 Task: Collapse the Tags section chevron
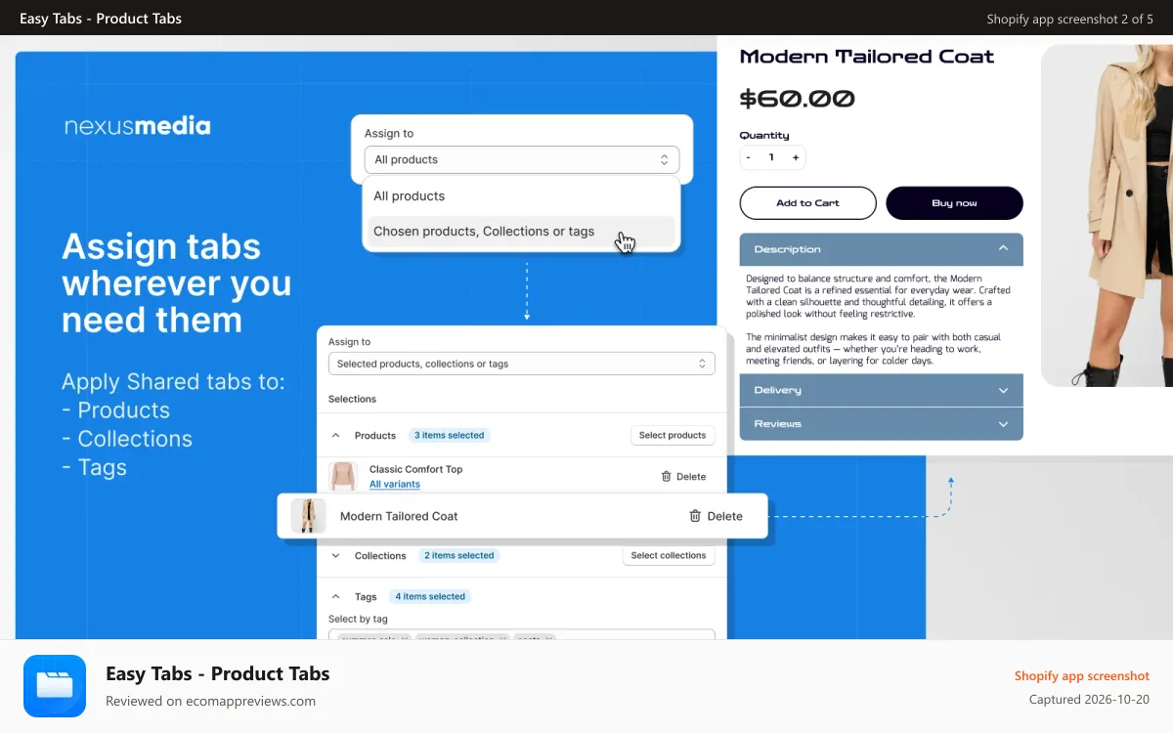[x=336, y=596]
